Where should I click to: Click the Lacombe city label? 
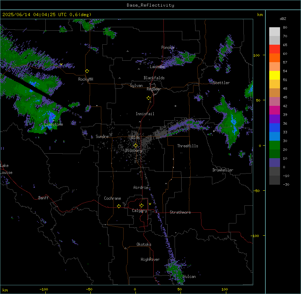[x=157, y=67]
